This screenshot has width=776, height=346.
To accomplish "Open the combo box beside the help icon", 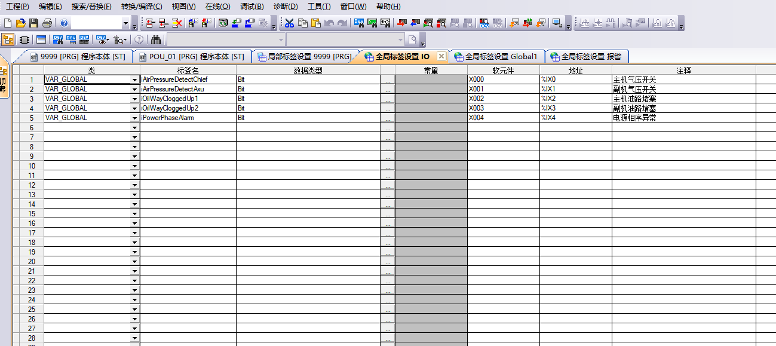I will click(125, 23).
